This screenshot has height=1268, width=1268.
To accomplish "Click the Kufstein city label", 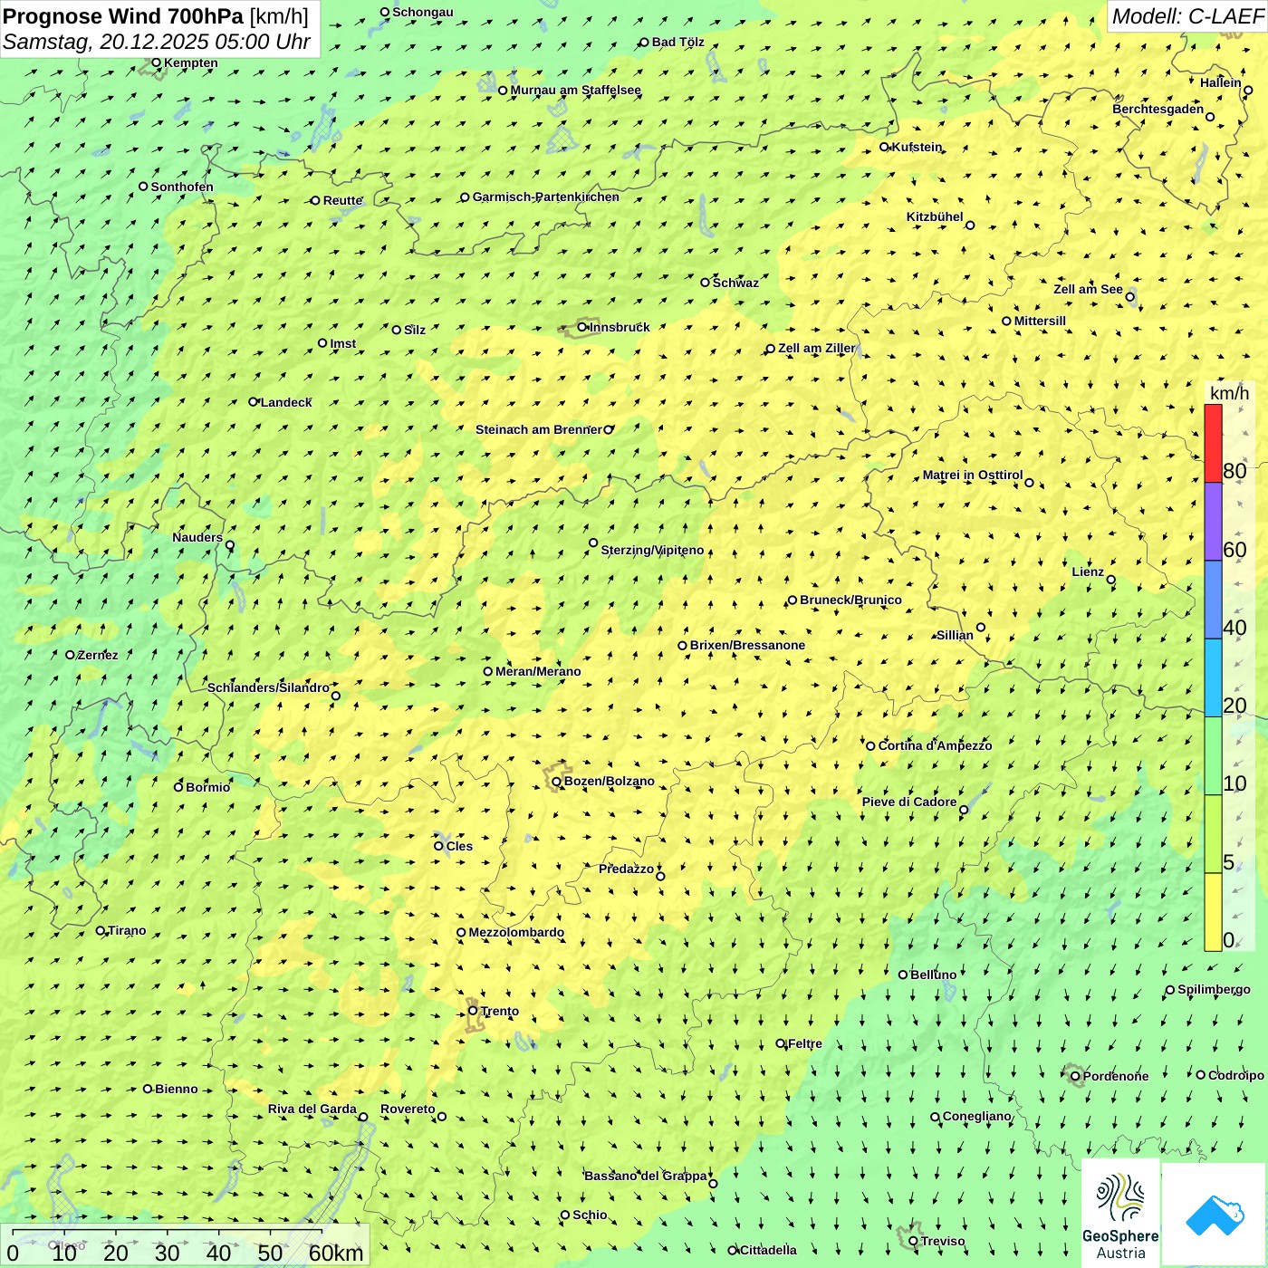I will [917, 147].
